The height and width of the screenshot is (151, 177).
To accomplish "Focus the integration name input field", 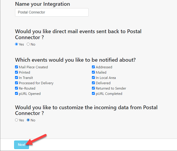I will (52, 12).
